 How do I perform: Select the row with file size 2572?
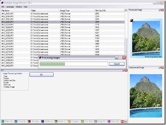(x=63, y=14)
